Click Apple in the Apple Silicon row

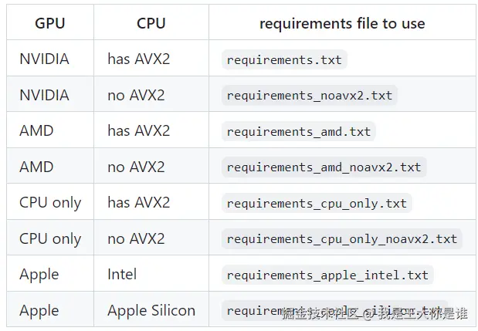click(x=39, y=310)
